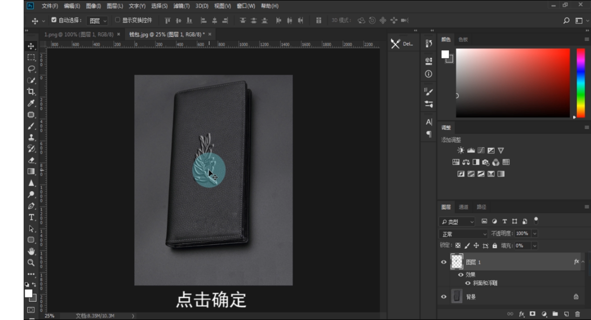Select the Move tool in toolbox
This screenshot has width=591, height=320.
(x=31, y=46)
